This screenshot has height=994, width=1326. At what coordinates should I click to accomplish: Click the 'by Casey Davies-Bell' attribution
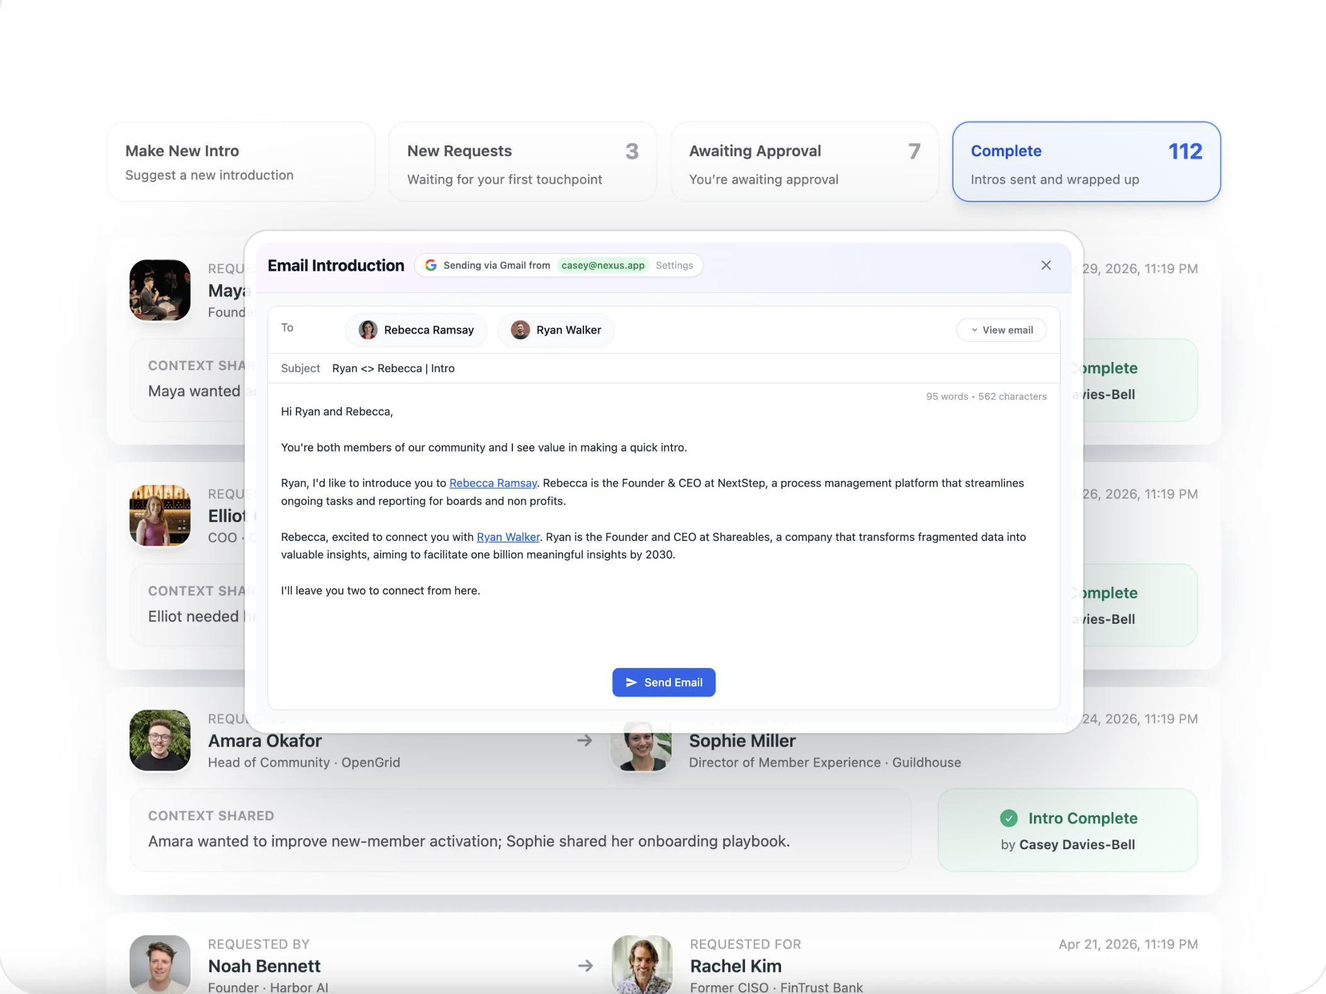click(x=1068, y=845)
